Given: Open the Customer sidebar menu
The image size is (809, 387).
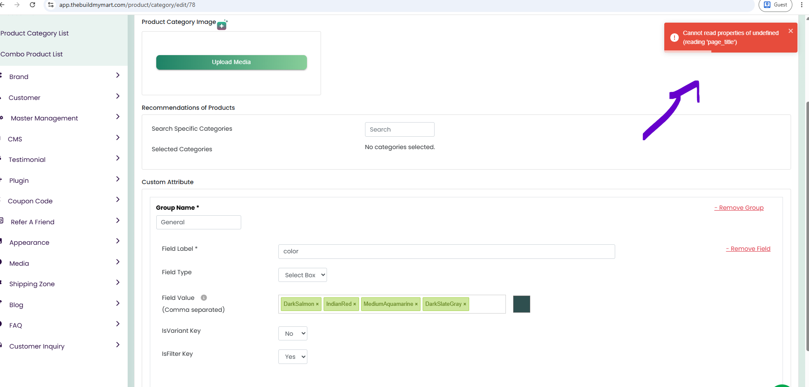Looking at the screenshot, I should pos(24,98).
